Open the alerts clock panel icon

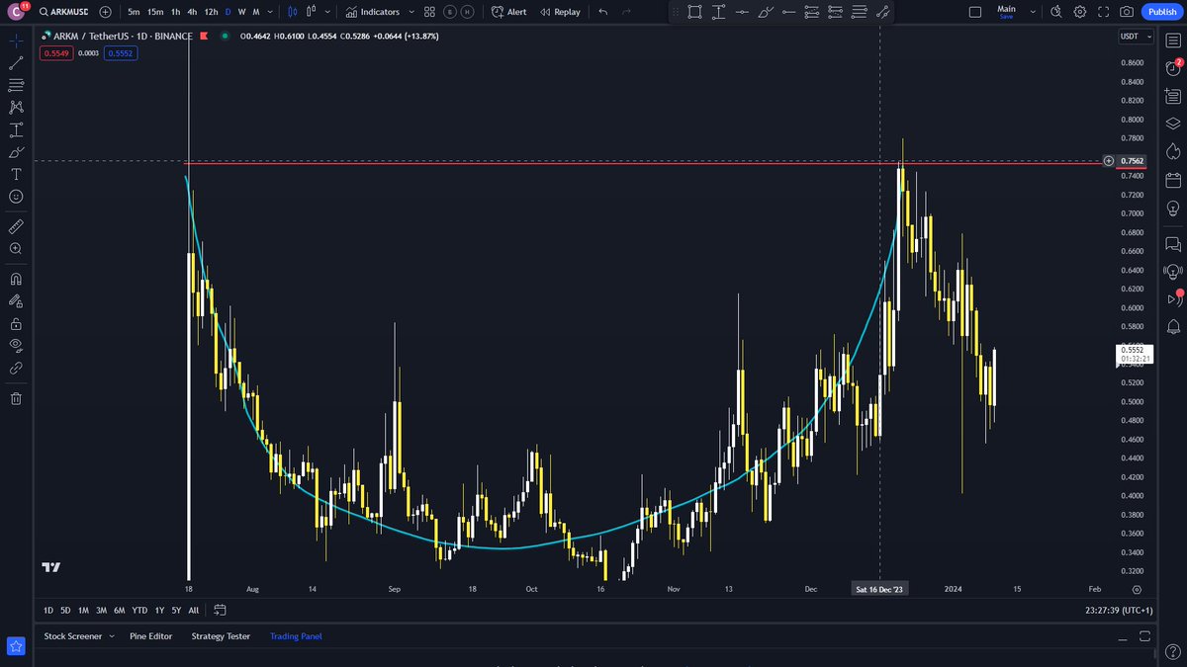[1173, 68]
